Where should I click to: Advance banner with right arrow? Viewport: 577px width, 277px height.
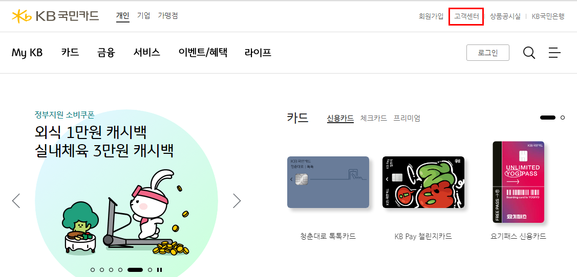coord(237,200)
